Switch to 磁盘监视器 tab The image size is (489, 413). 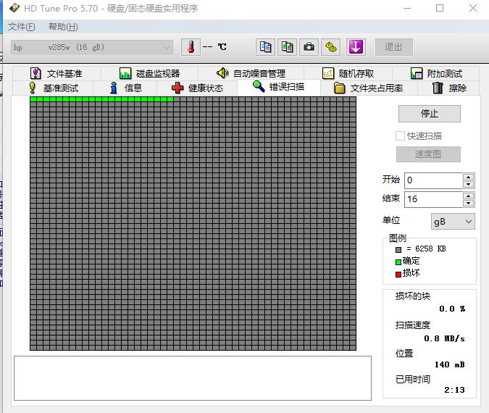click(x=149, y=74)
